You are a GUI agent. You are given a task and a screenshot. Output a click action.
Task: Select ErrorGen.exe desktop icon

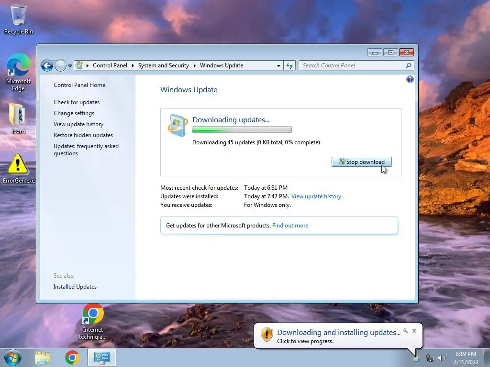18,168
